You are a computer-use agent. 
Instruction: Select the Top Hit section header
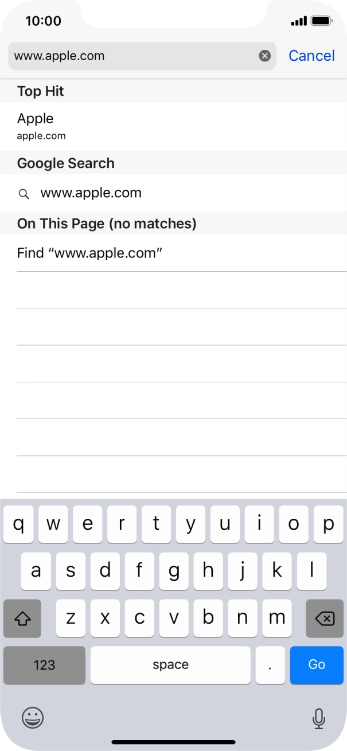pos(40,91)
